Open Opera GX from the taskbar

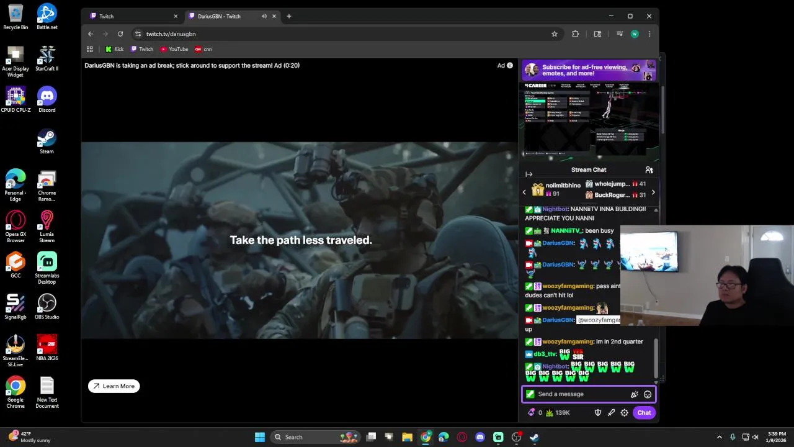tap(462, 437)
